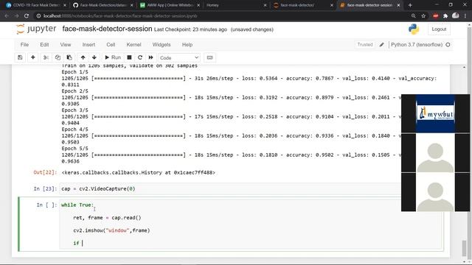The height and width of the screenshot is (265, 472).
Task: Open the Edit menu
Action: 44,44
